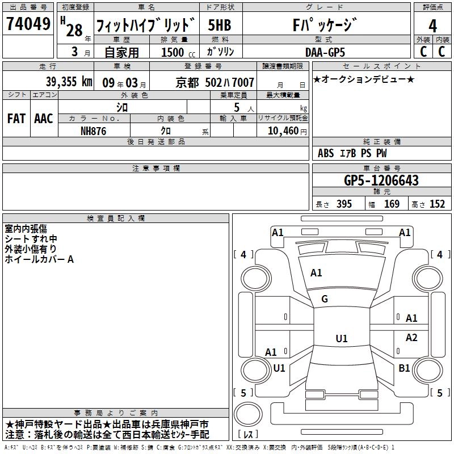Select equipment list ABS エアB PS PW
The image size is (454, 454).
point(352,153)
